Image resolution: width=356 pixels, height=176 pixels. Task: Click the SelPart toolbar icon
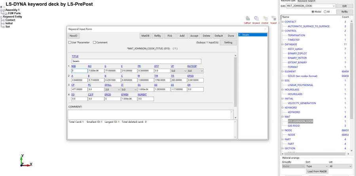[x=248, y=19]
